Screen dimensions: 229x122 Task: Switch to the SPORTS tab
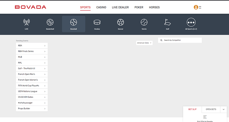pyautogui.click(x=85, y=7)
